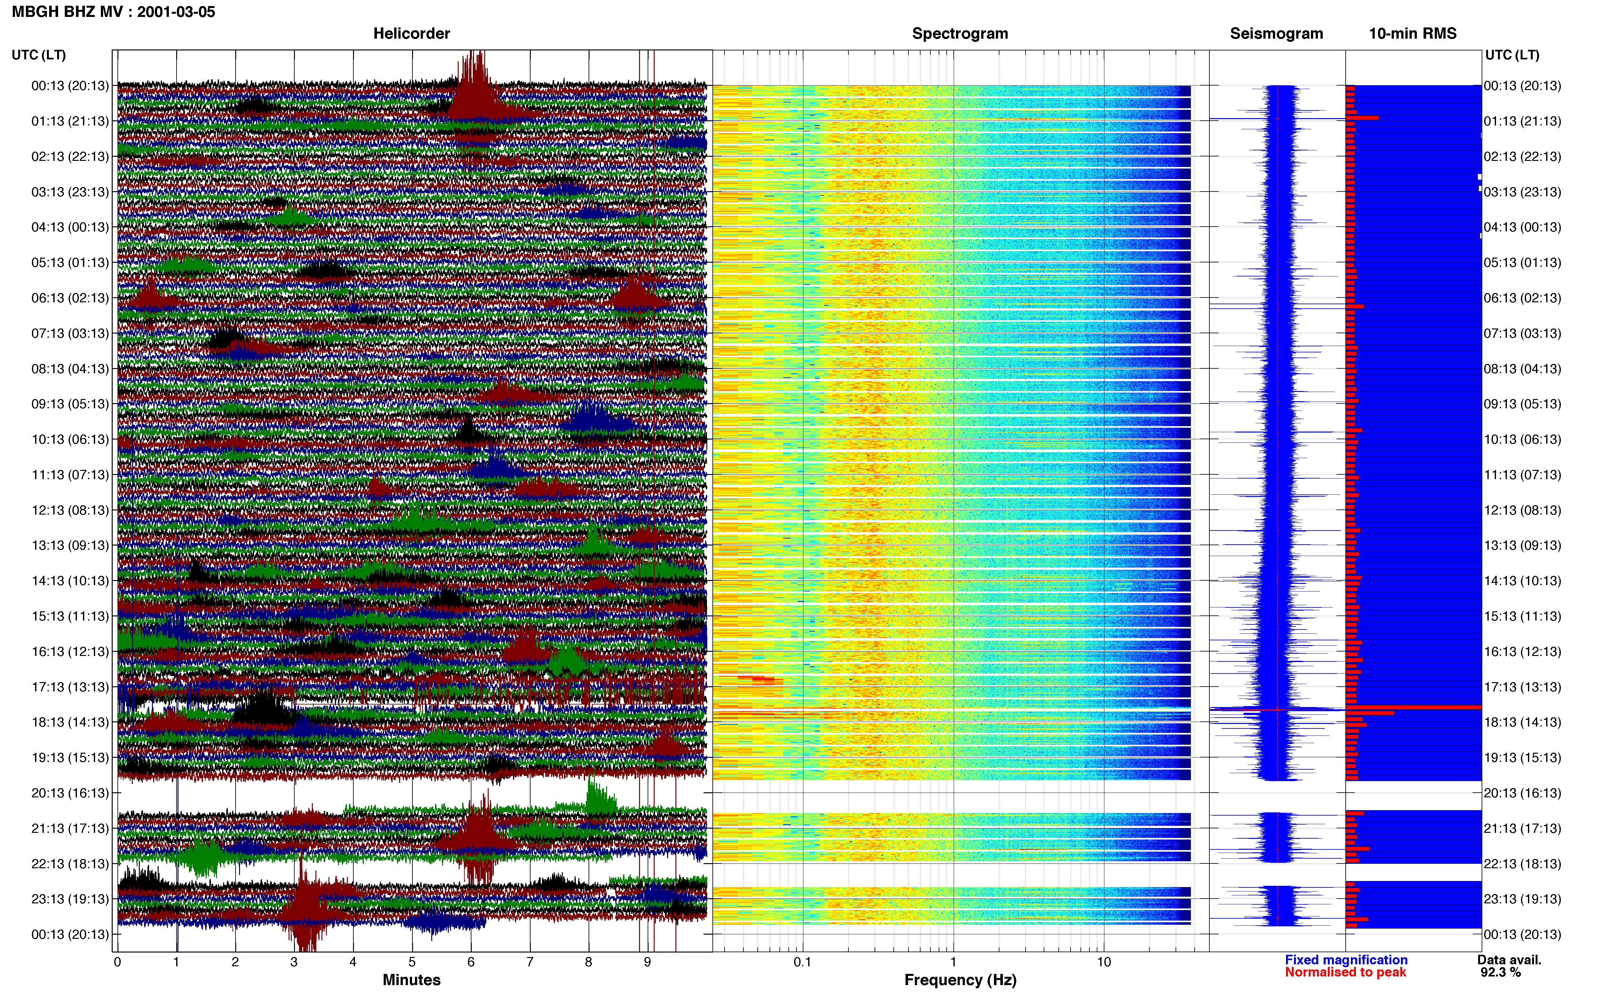This screenshot has height=1002, width=1602.
Task: Click left-axis time label '01:13 (21:13)'
Action: coord(70,121)
